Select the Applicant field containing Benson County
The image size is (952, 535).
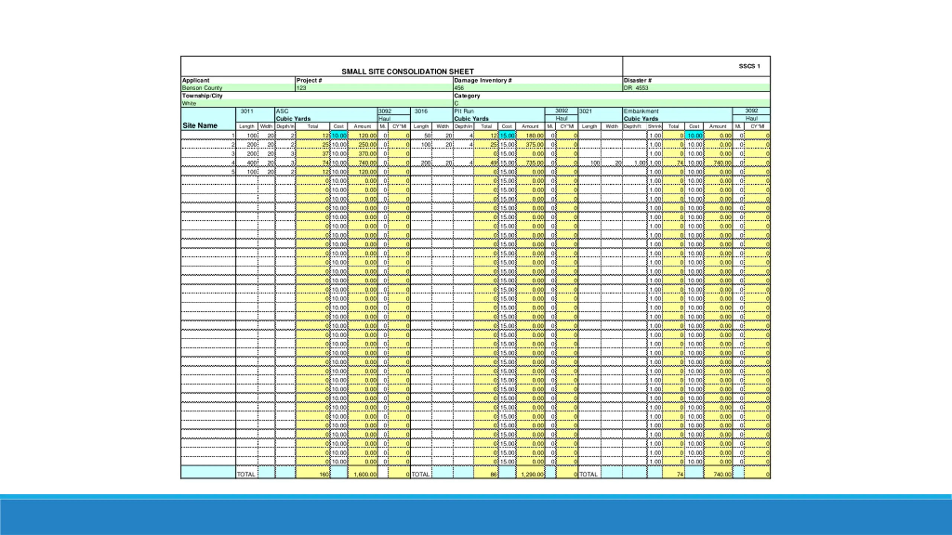coord(238,88)
